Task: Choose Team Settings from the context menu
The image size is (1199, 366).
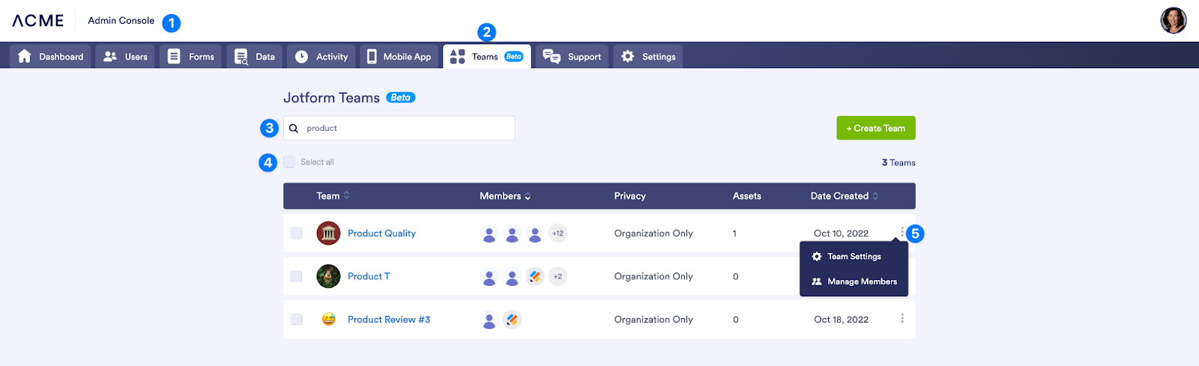Action: click(854, 257)
